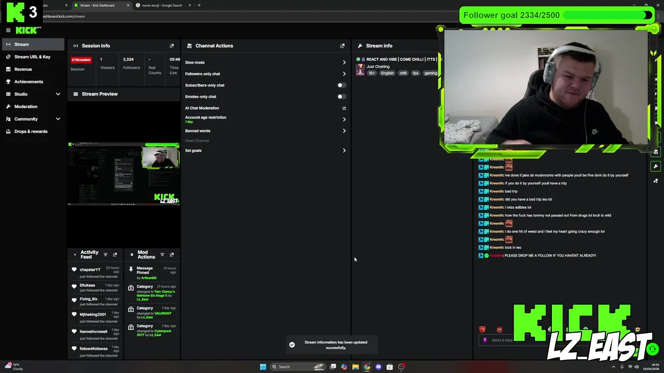The height and width of the screenshot is (373, 664).
Task: Open a new browser tab
Action: click(199, 5)
